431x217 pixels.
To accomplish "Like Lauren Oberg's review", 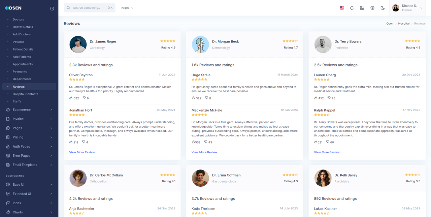I will click(x=316, y=98).
